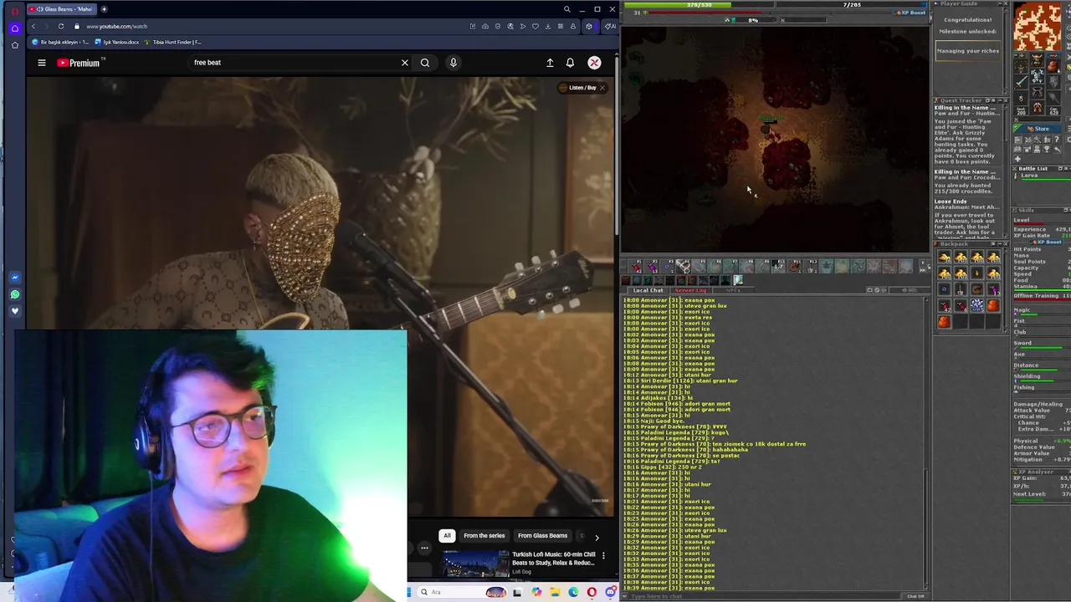Start voice search with the microphone icon
Viewport: 1071px width, 602px height.
[453, 63]
